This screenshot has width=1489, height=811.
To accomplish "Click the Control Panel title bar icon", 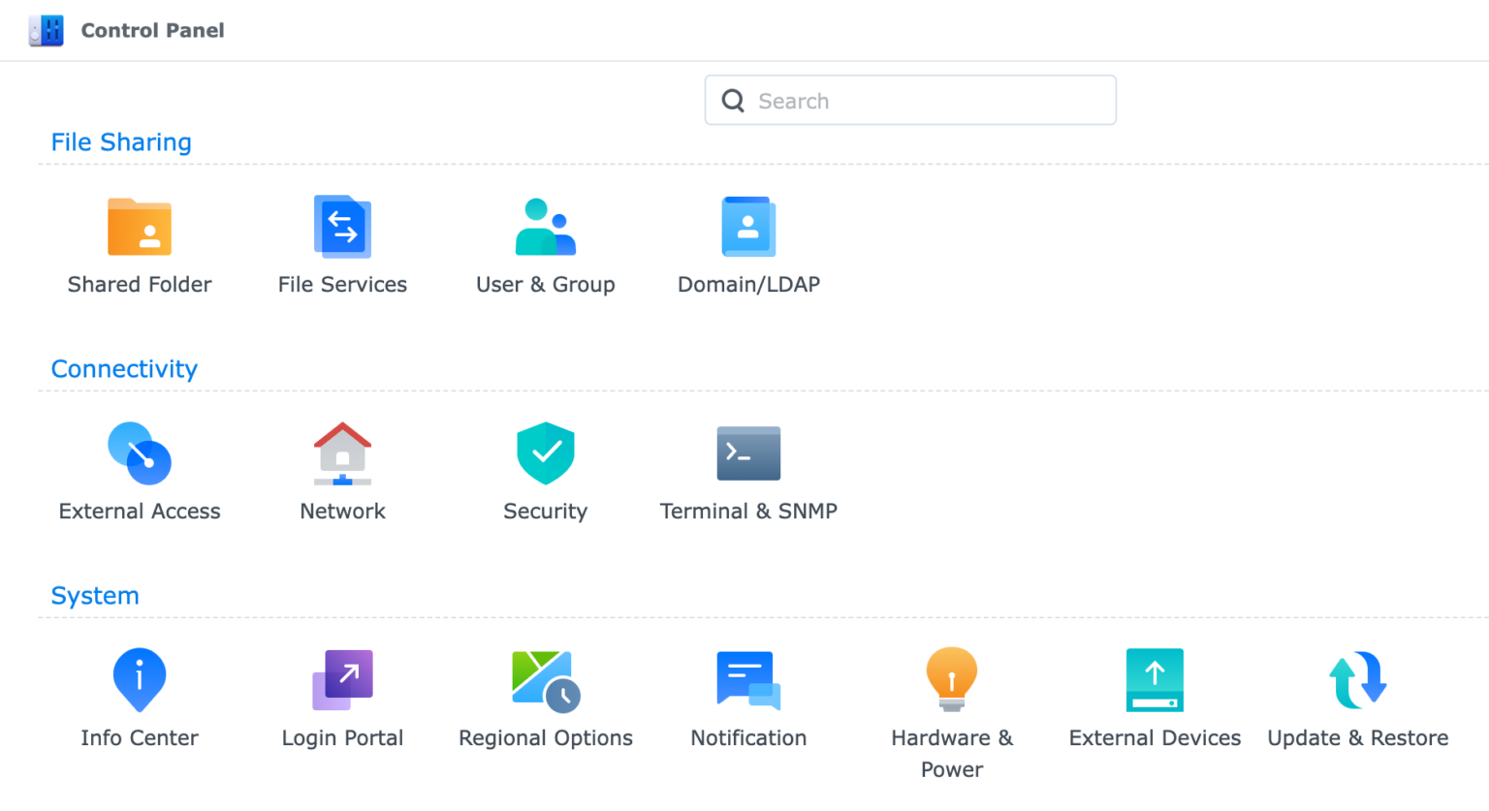I will click(x=47, y=31).
